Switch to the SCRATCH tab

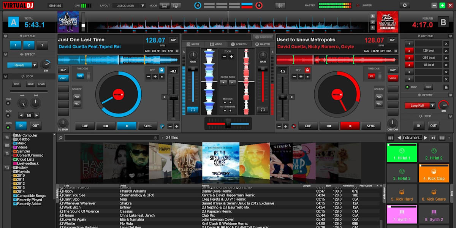pos(239,44)
